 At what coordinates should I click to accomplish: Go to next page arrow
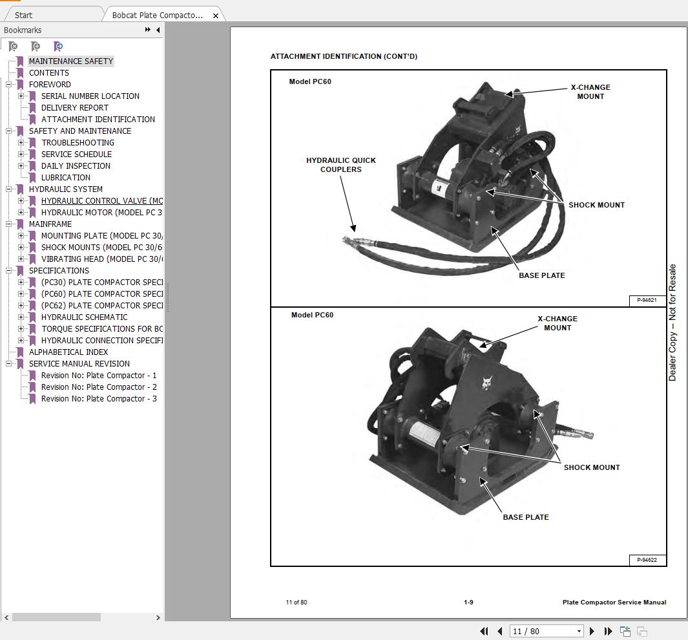point(592,631)
